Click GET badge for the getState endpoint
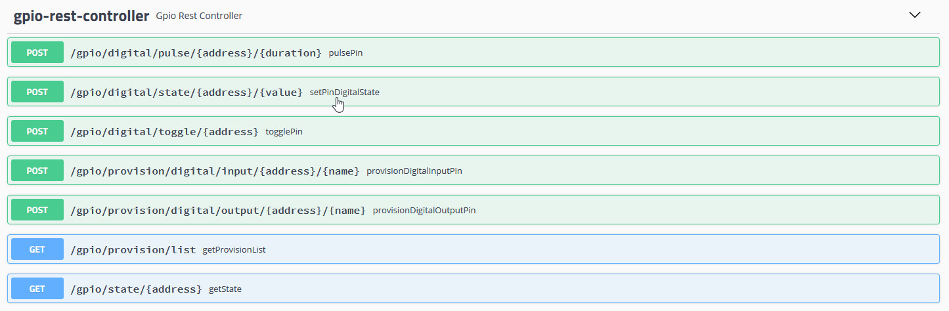Viewport: 949px width, 311px height. [x=37, y=289]
